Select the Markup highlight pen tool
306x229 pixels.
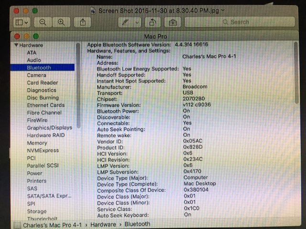[126, 23]
